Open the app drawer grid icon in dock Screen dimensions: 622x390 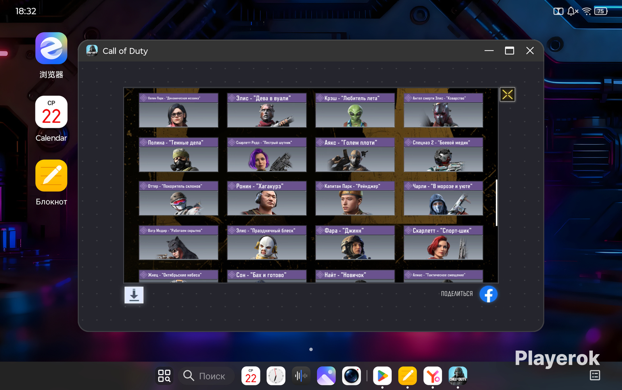pos(164,376)
